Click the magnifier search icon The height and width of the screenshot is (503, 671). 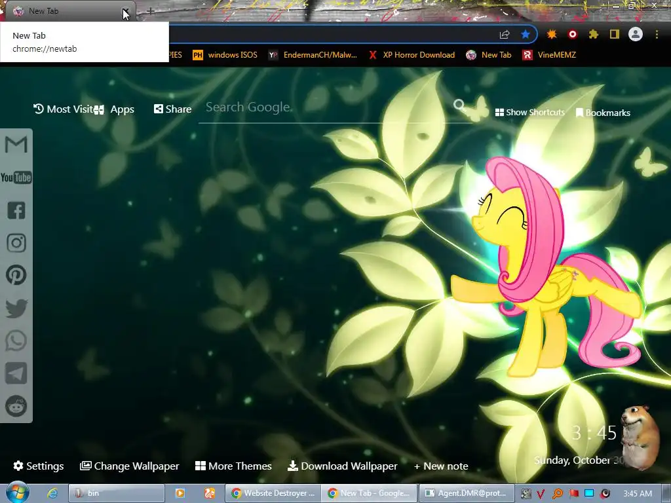pyautogui.click(x=459, y=105)
